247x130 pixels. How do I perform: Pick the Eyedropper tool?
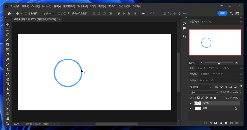(x=8, y=54)
